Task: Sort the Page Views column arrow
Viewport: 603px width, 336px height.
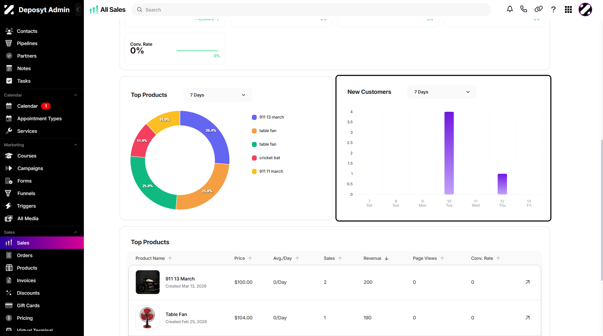Action: pos(442,258)
